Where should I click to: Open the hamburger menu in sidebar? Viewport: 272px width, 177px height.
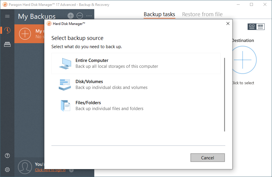(x=7, y=16)
